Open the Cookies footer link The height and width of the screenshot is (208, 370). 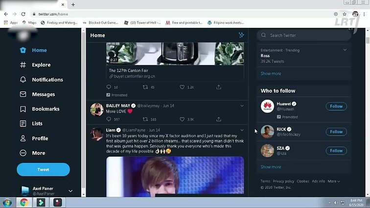303,181
